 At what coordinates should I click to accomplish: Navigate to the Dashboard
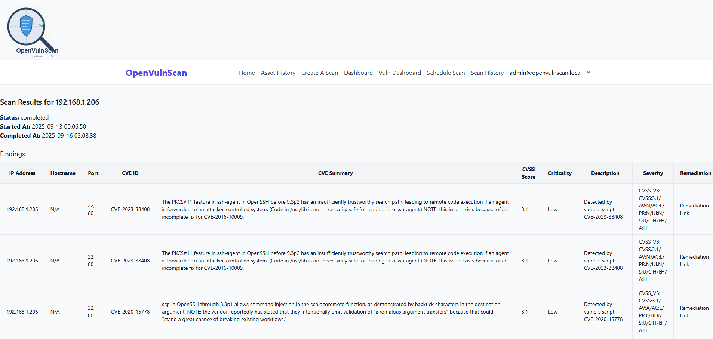358,73
